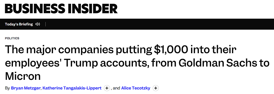Click empty area of black navigation bar
This screenshot has height=94, width=274.
[x=157, y=24]
